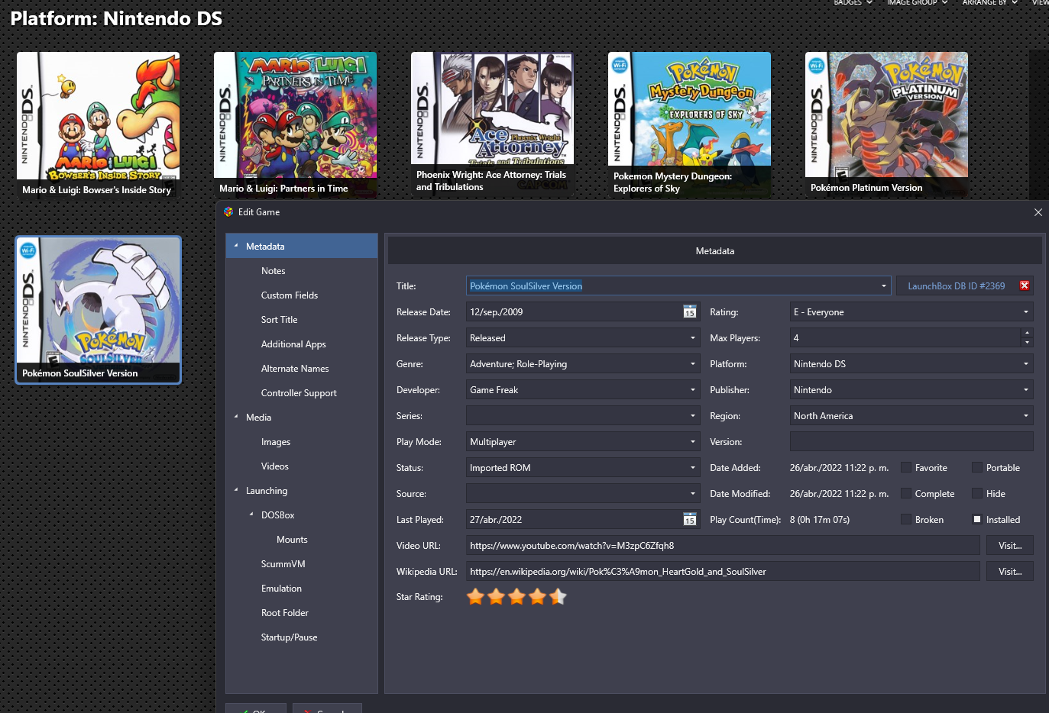Open the Alternate Names page
The width and height of the screenshot is (1049, 713).
coord(295,369)
